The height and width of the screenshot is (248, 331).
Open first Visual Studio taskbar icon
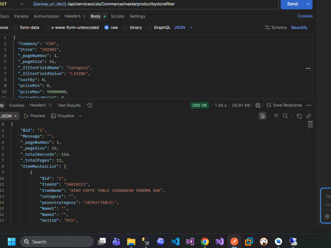pyautogui.click(x=190, y=241)
